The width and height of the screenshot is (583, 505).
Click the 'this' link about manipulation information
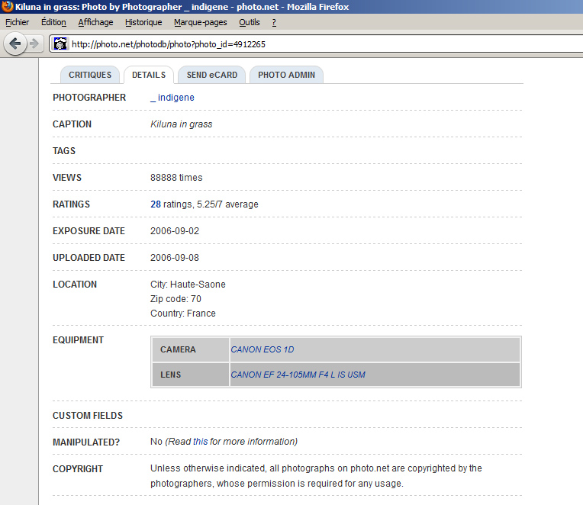(200, 442)
